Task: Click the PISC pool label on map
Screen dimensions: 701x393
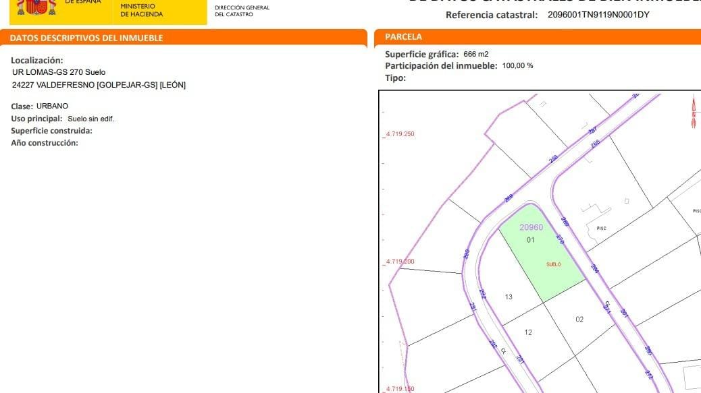Action: (601, 229)
